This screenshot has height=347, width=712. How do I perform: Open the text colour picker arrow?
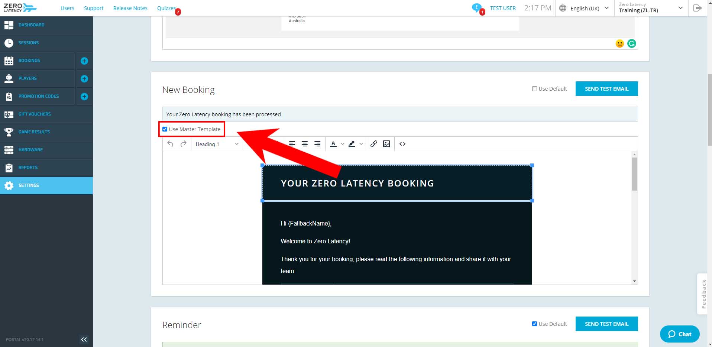point(343,144)
